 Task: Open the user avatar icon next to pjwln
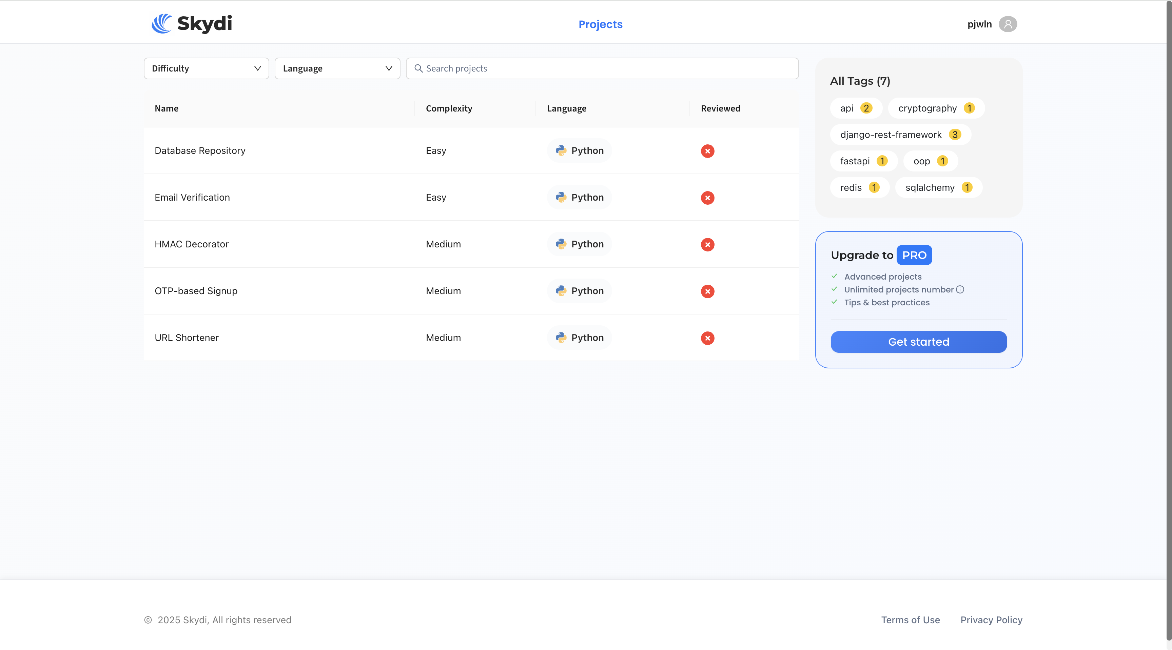pyautogui.click(x=1008, y=24)
